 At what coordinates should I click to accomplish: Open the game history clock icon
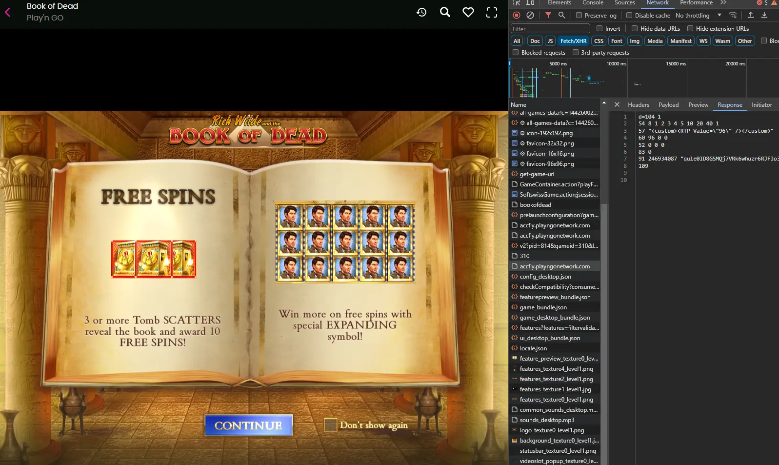pos(421,12)
